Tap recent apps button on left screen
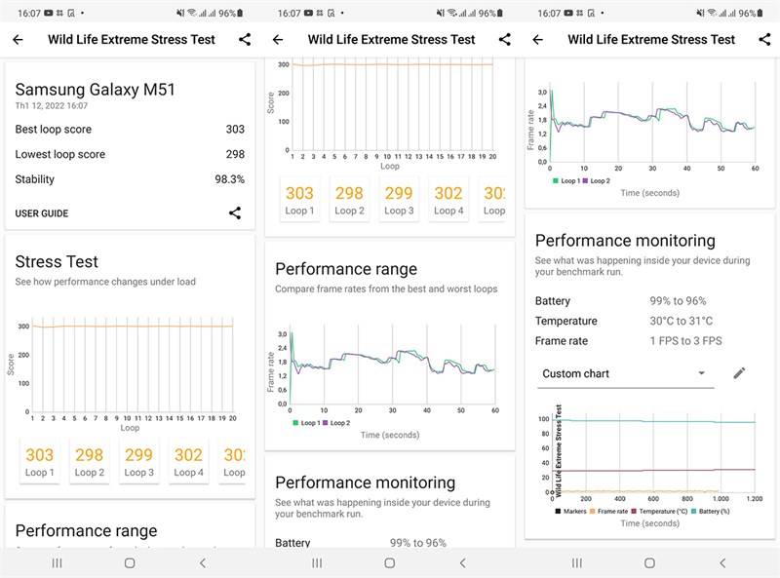This screenshot has height=578, width=780. click(58, 562)
